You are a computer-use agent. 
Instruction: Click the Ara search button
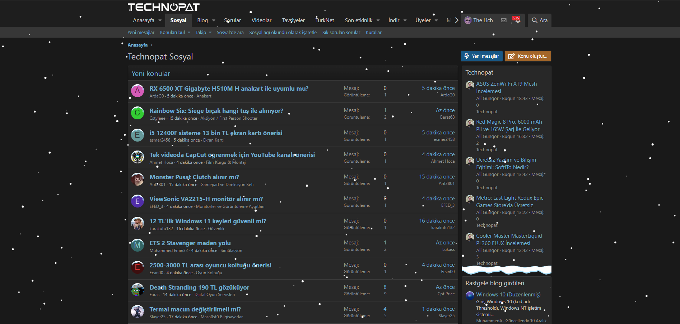[540, 20]
